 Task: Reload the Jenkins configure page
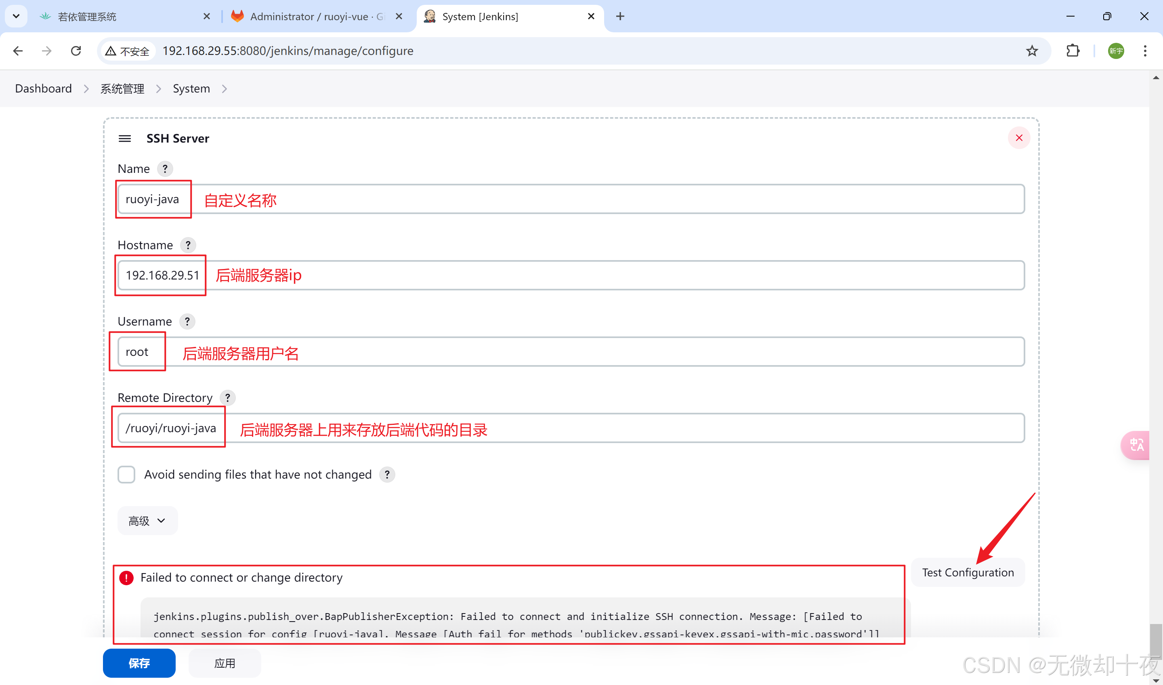76,51
